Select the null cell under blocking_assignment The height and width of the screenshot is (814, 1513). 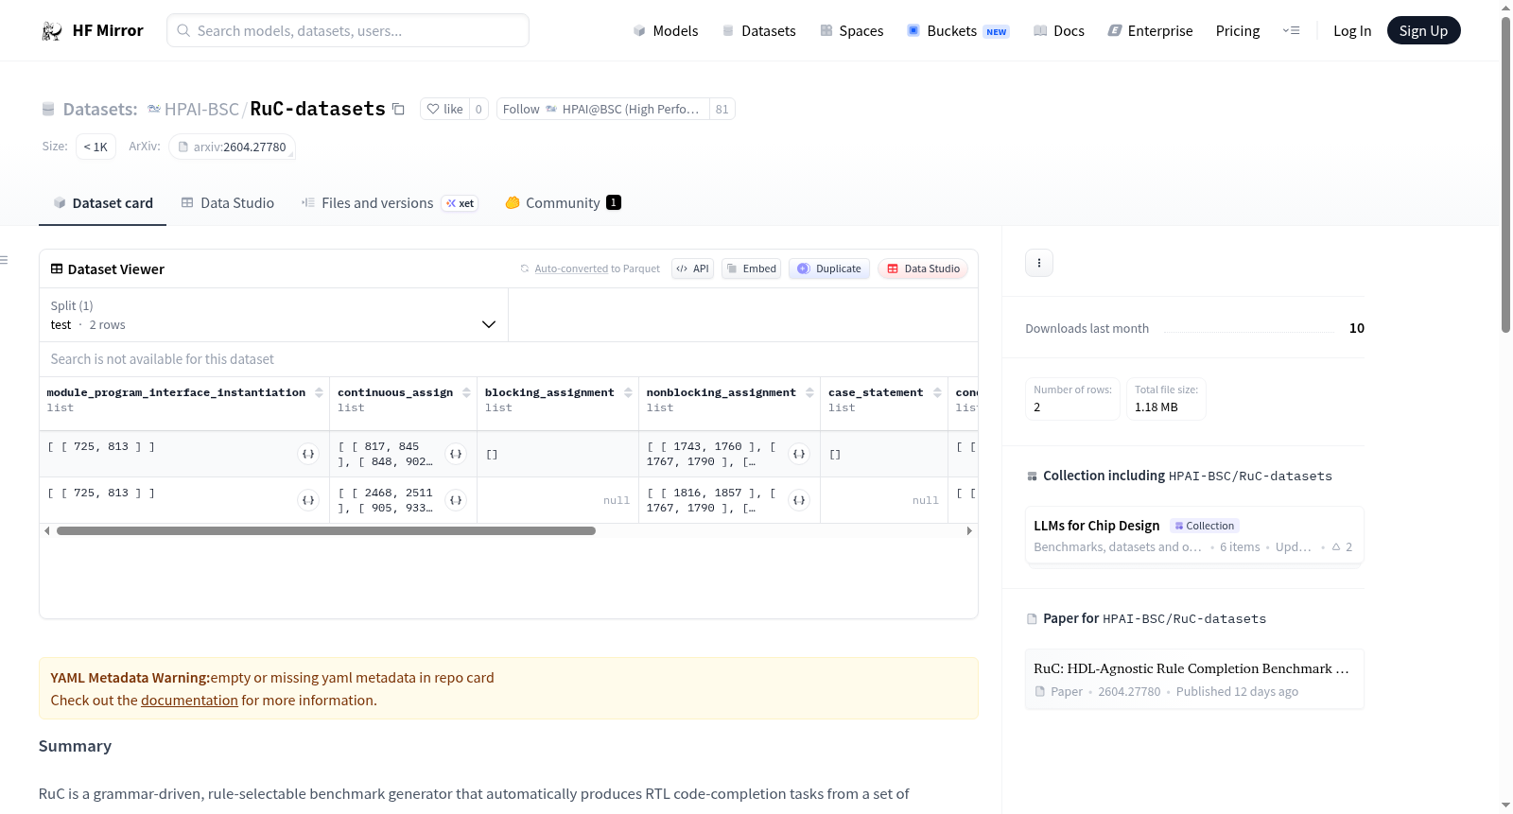coord(558,500)
